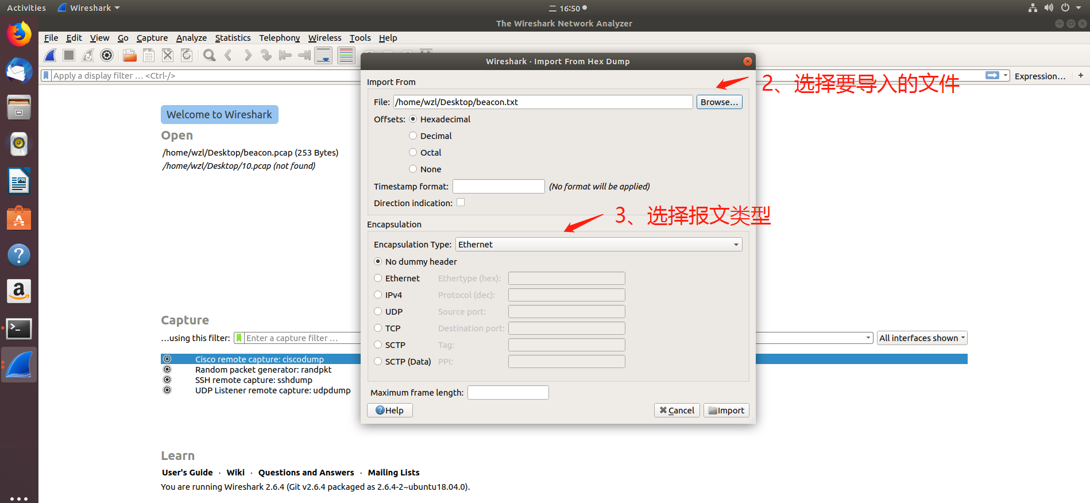1090x503 pixels.
Task: Select None offsets option
Action: pyautogui.click(x=413, y=169)
